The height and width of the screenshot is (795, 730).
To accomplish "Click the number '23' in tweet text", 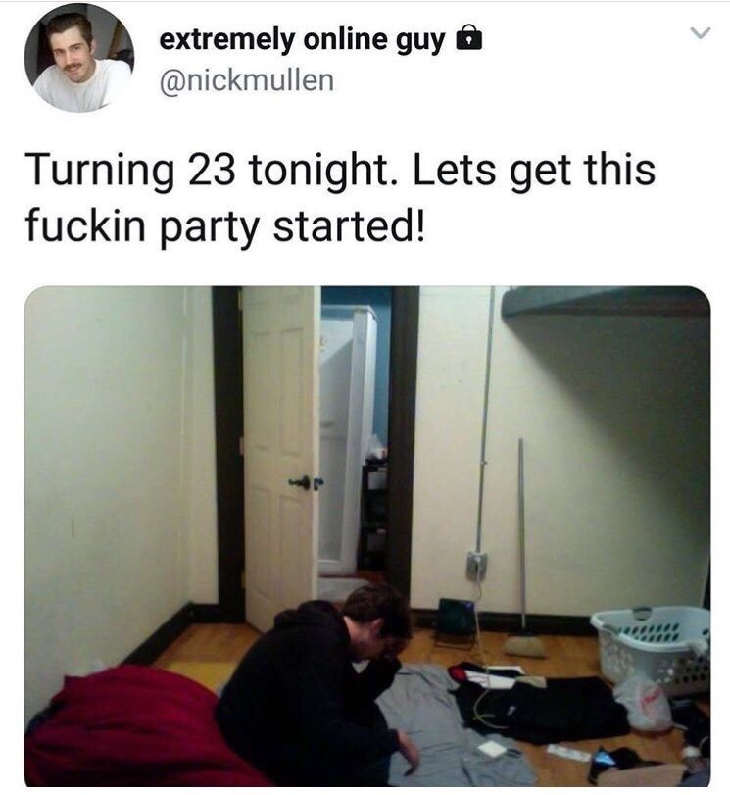I will pyautogui.click(x=212, y=171).
